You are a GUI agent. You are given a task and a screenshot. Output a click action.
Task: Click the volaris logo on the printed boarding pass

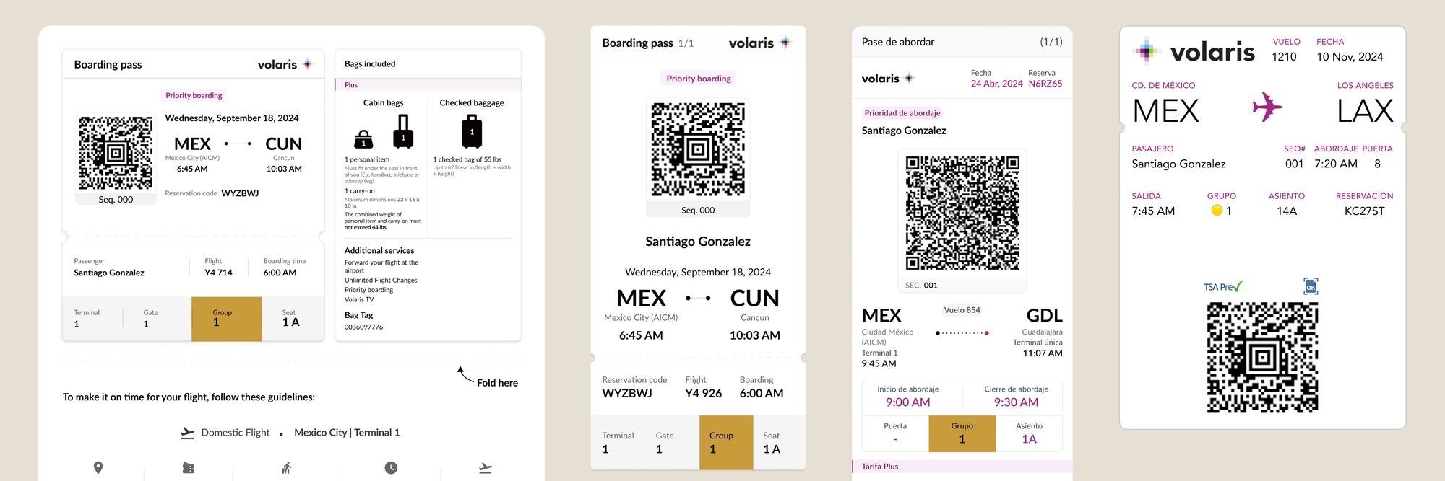tap(285, 64)
